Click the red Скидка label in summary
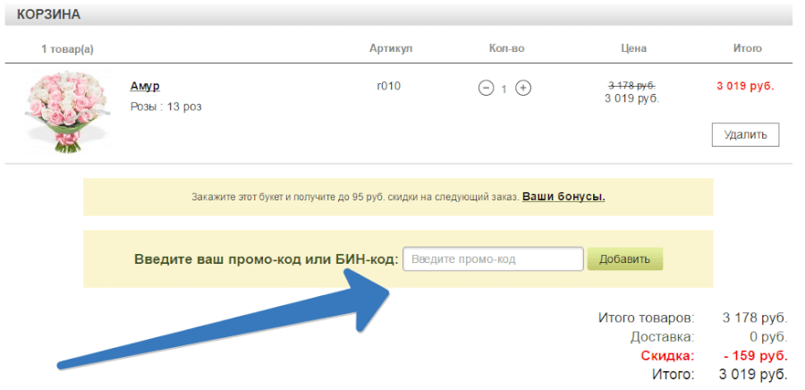This screenshot has height=390, width=805. coord(666,355)
